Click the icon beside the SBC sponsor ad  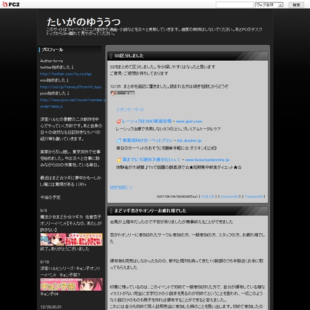118,122
